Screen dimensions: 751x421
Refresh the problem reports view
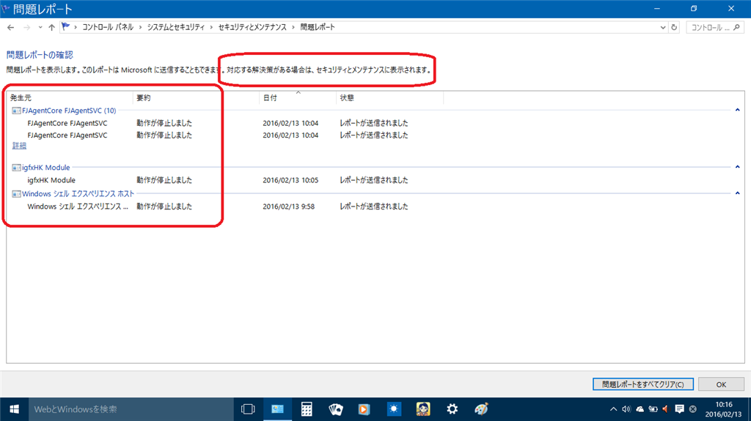[675, 28]
